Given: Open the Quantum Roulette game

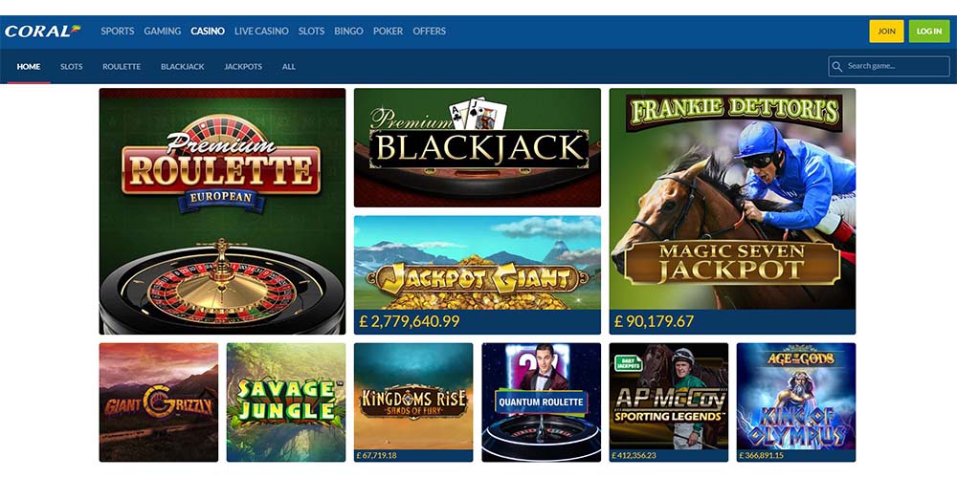Looking at the screenshot, I should [541, 402].
